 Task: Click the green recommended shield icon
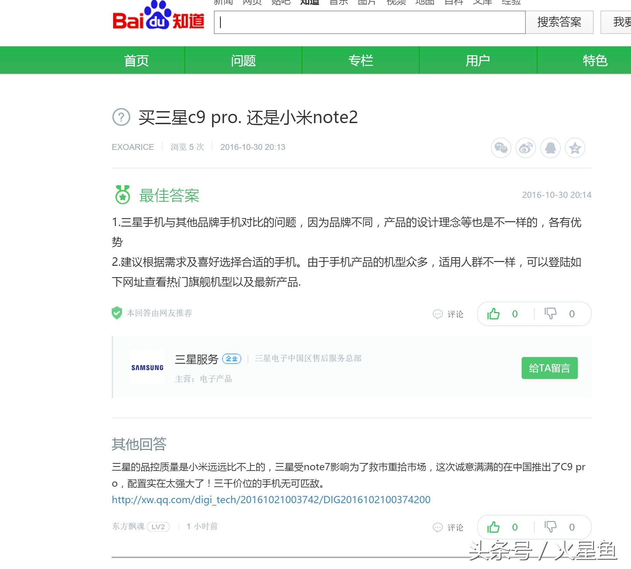117,313
